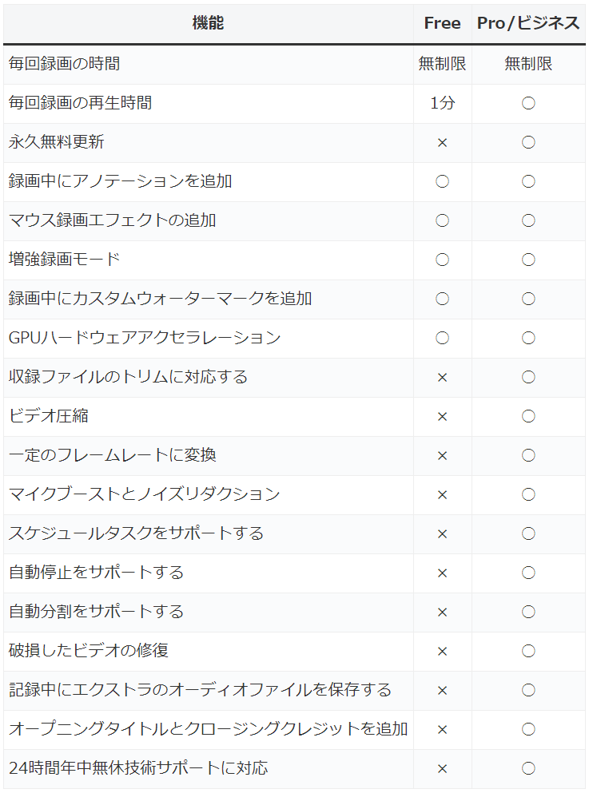The height and width of the screenshot is (793, 589).
Task: Click the × mark in Free column for 永久無料更新
Action: (442, 143)
